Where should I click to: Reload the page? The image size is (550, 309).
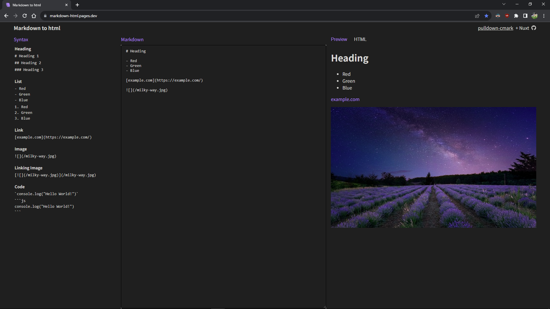click(25, 16)
